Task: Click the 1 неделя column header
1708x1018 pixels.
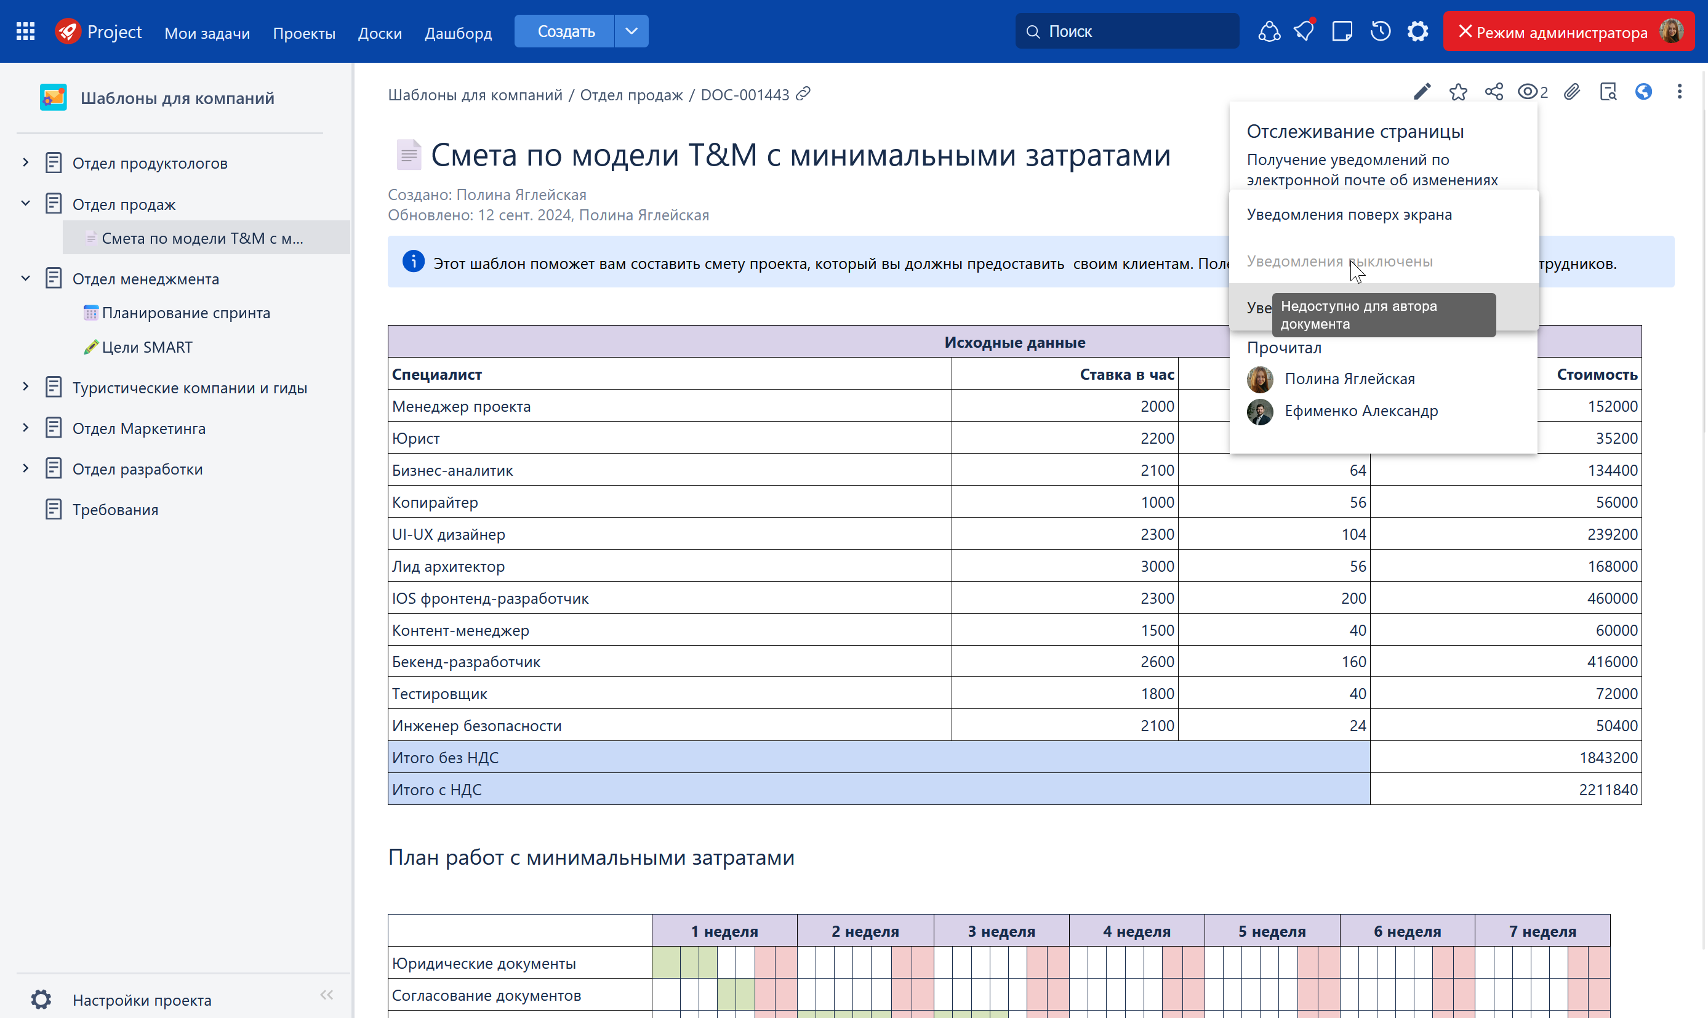Action: pyautogui.click(x=724, y=931)
